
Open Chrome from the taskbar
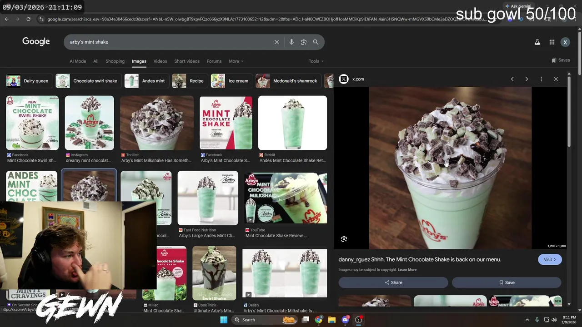pos(319,320)
